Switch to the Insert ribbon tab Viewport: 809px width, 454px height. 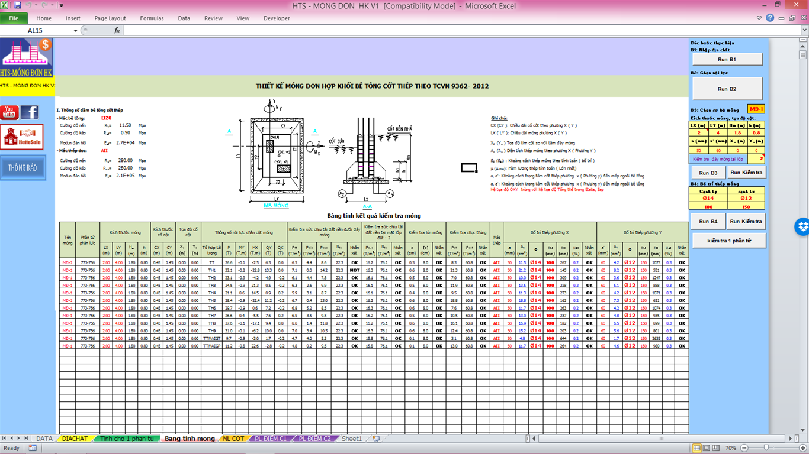[73, 18]
